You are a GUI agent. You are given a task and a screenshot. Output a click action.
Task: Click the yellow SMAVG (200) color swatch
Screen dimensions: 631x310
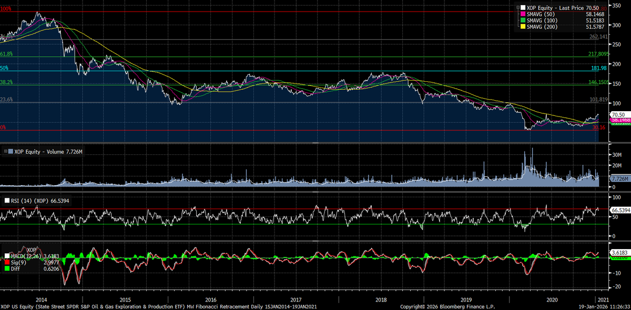click(x=523, y=26)
